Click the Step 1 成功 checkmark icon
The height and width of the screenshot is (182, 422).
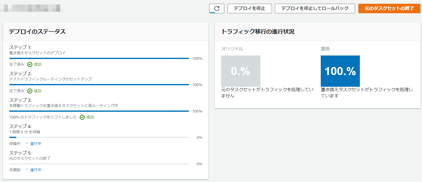[30, 64]
